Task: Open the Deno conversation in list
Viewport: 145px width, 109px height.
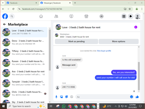Action: (24, 42)
